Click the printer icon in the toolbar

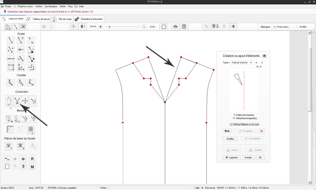click(x=175, y=27)
